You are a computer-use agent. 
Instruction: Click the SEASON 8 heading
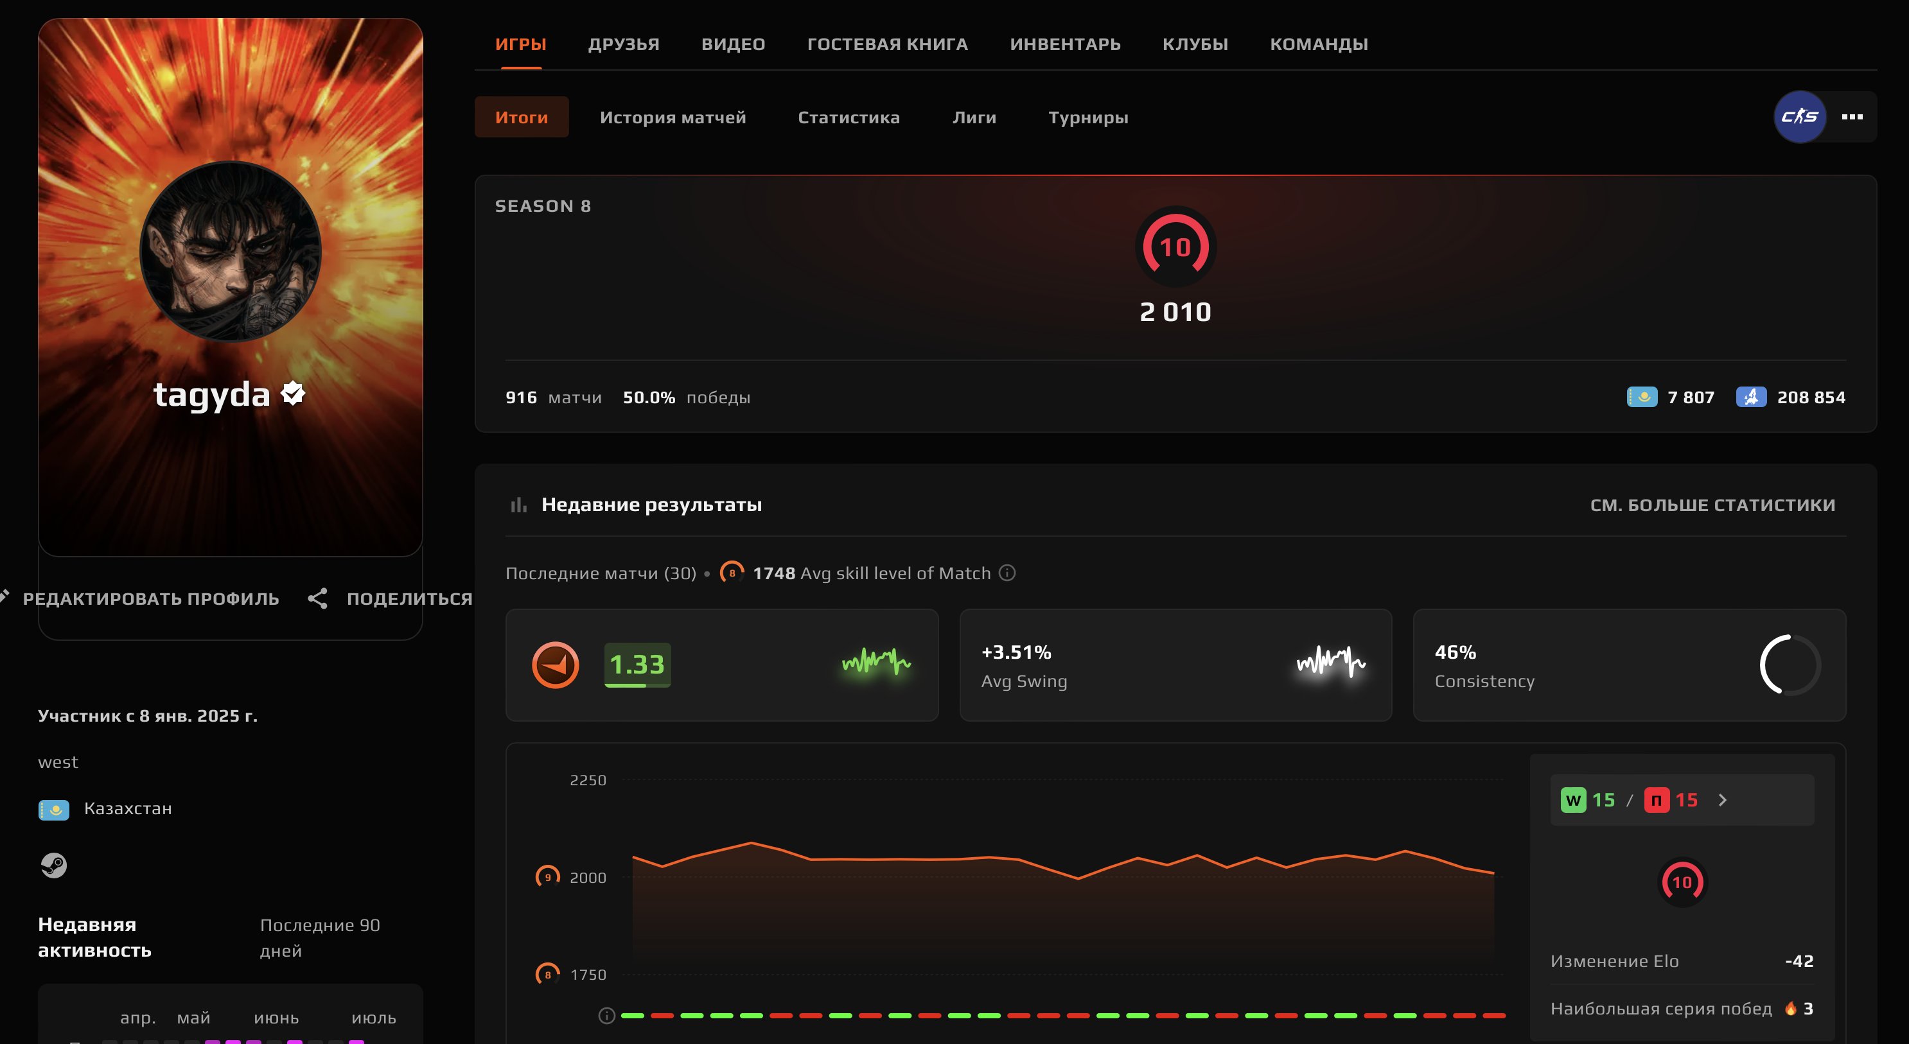543,206
